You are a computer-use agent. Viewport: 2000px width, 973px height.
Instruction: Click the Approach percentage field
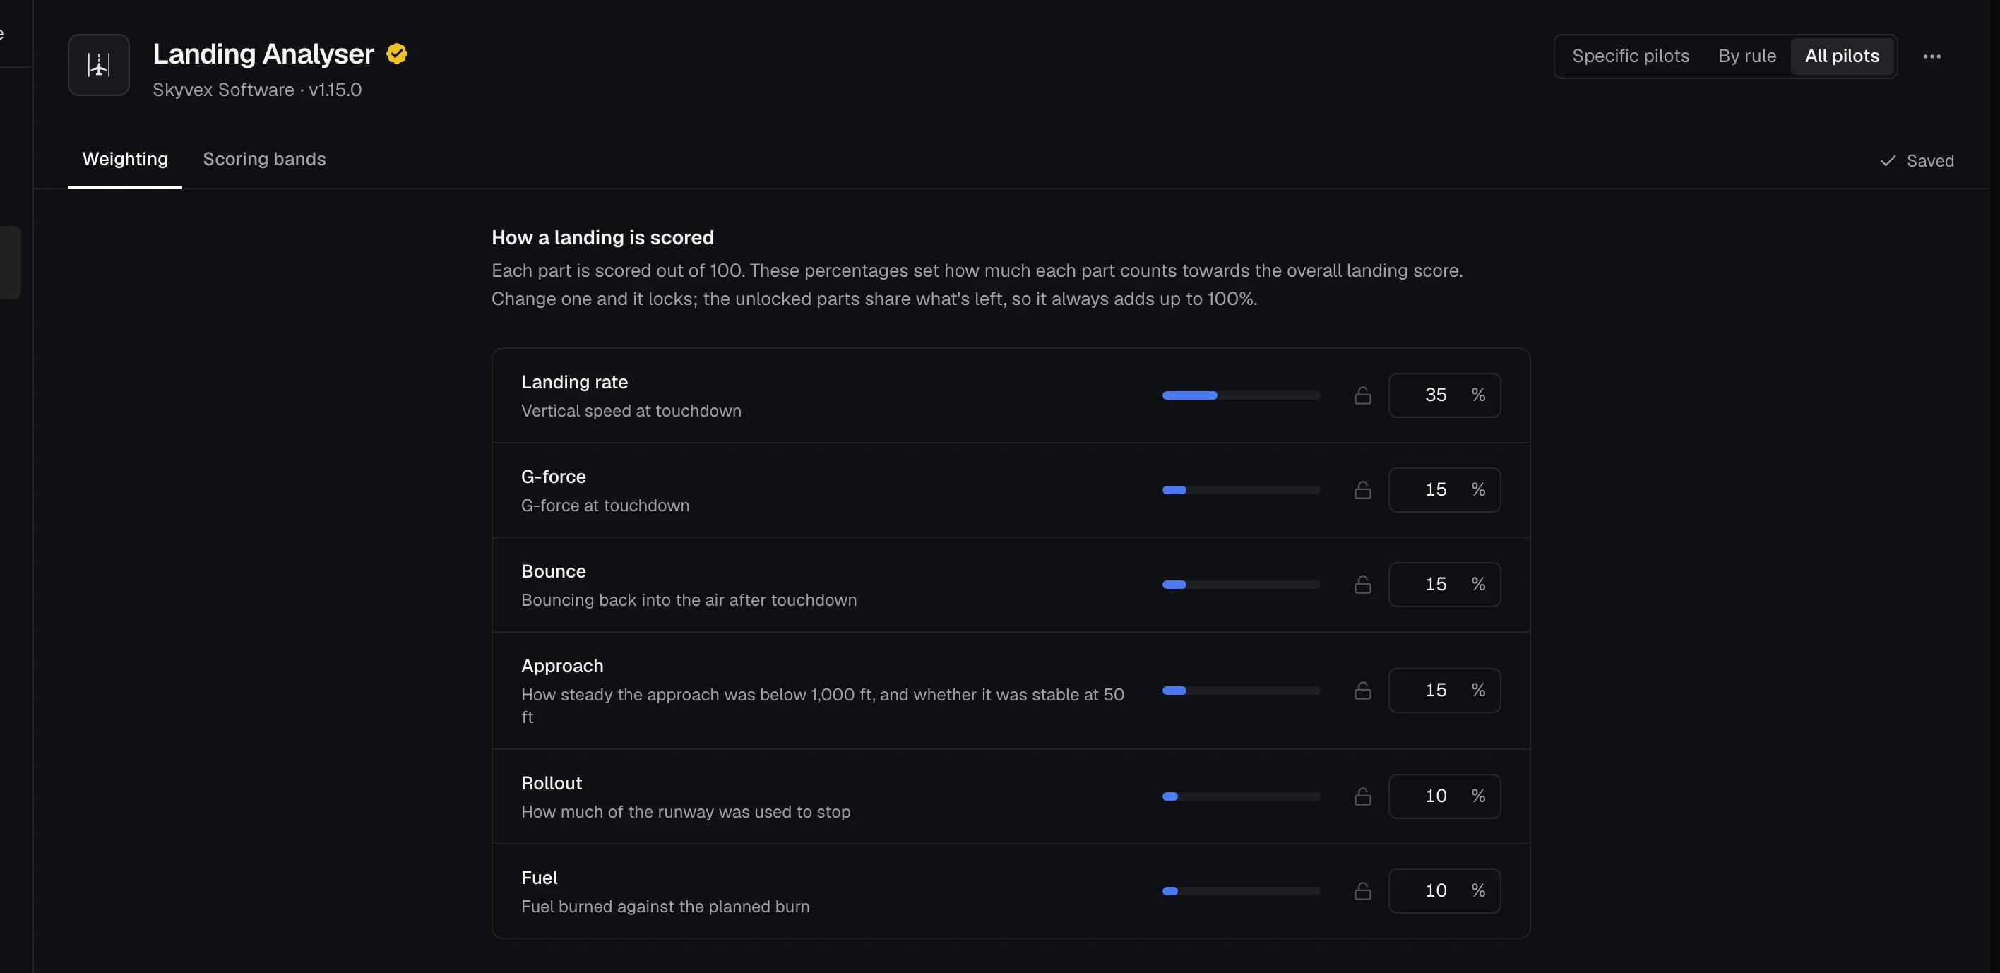click(x=1444, y=691)
